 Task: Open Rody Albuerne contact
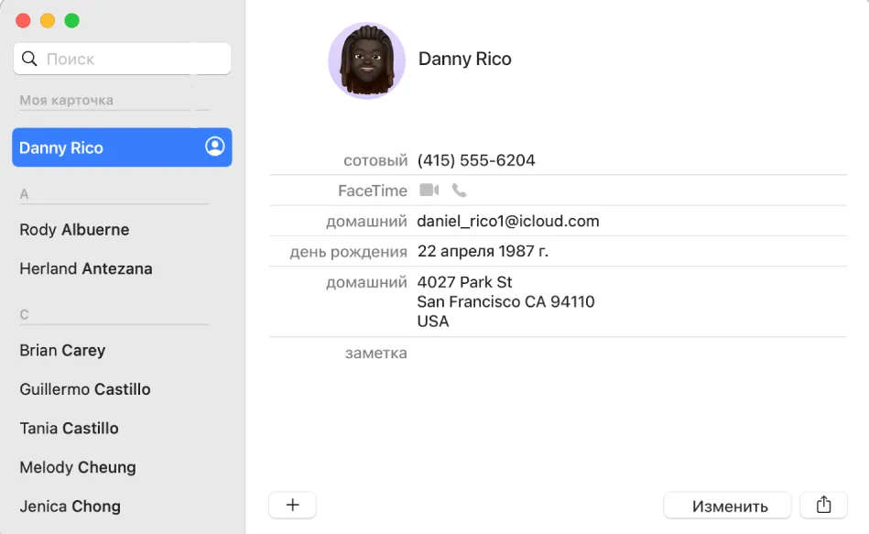coord(74,230)
